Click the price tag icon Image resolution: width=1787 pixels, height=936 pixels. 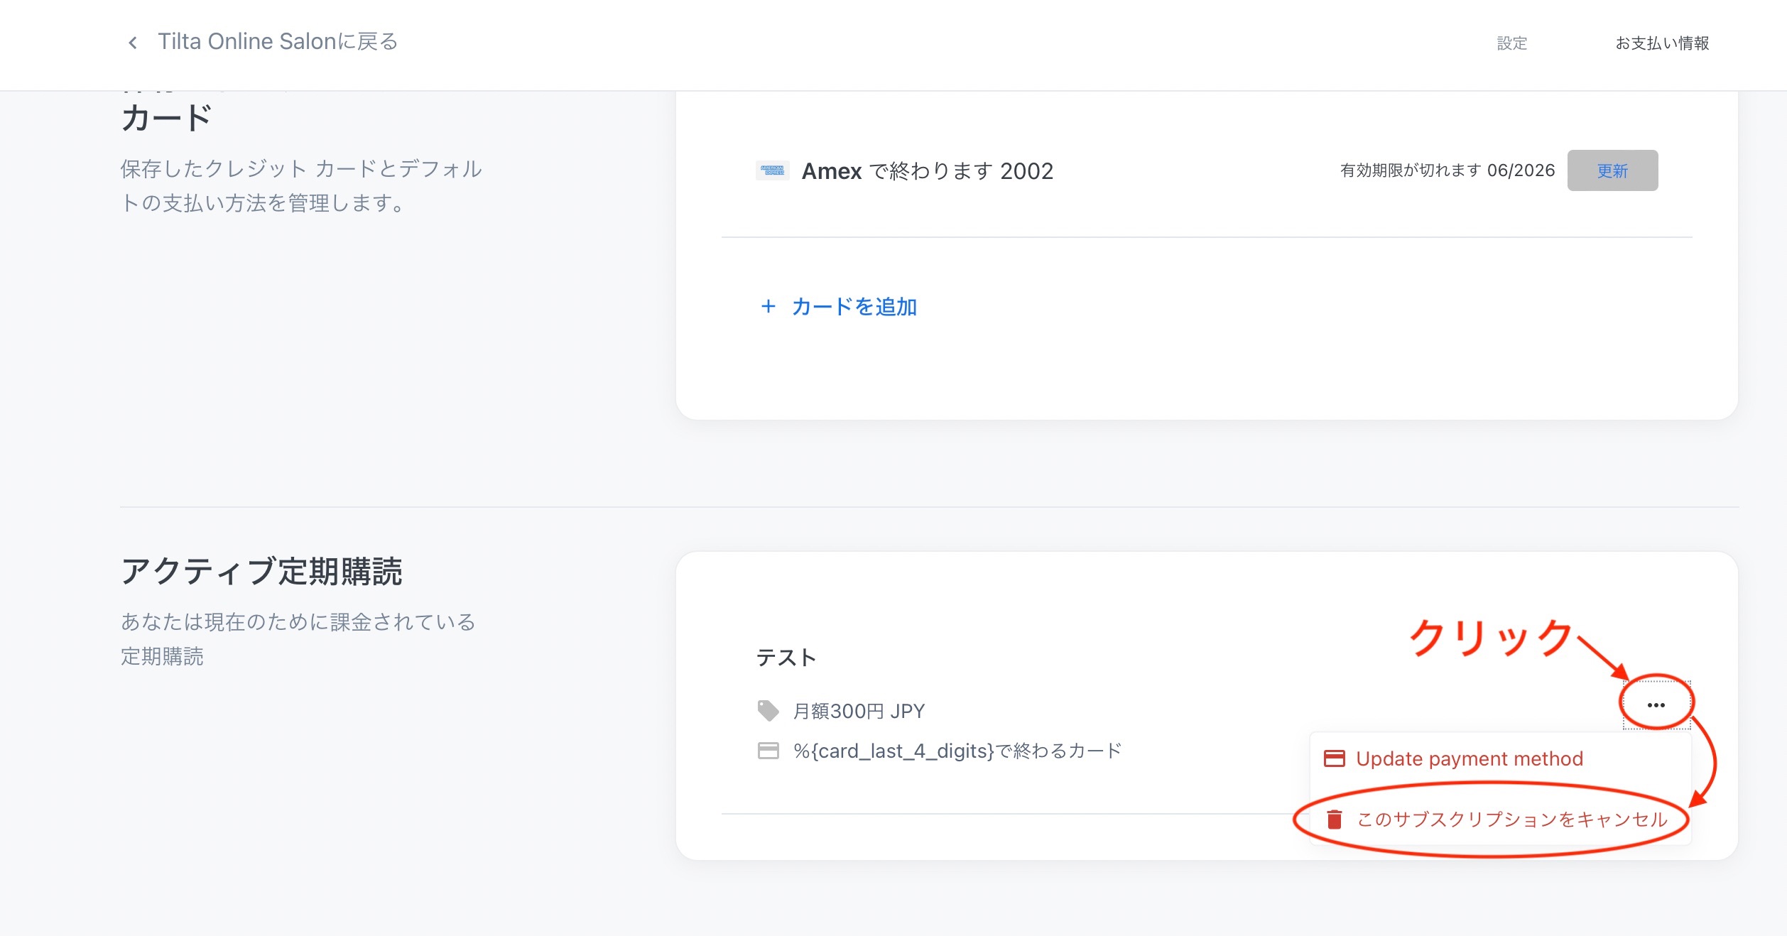coord(768,710)
